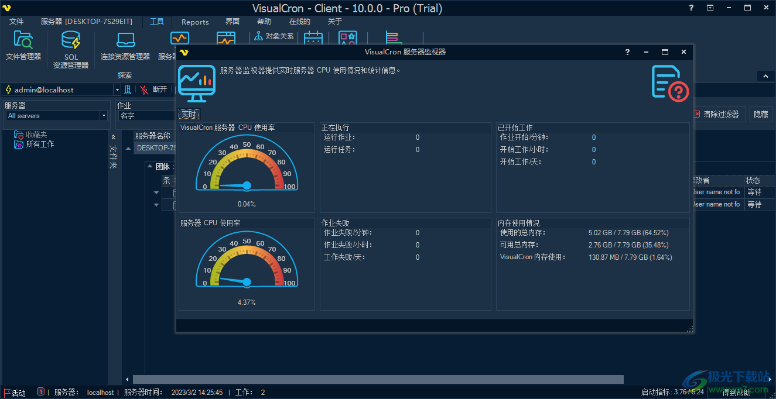Select the 工具 ribbon tab
This screenshot has height=399, width=776.
(x=157, y=22)
